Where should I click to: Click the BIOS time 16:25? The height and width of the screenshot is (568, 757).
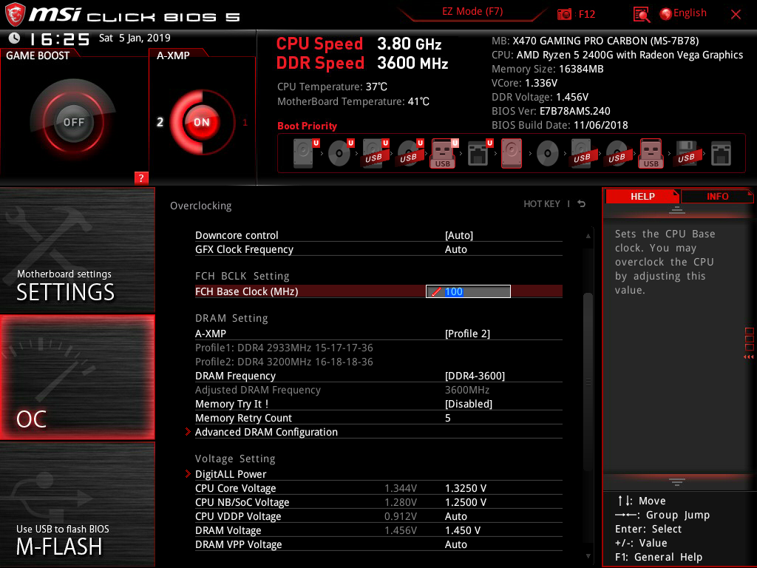click(x=59, y=38)
